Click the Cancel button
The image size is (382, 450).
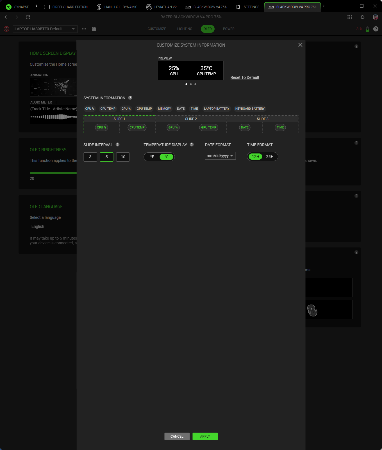click(x=177, y=436)
